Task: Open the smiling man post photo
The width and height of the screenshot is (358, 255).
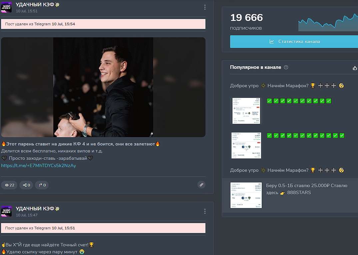Action: [x=103, y=87]
